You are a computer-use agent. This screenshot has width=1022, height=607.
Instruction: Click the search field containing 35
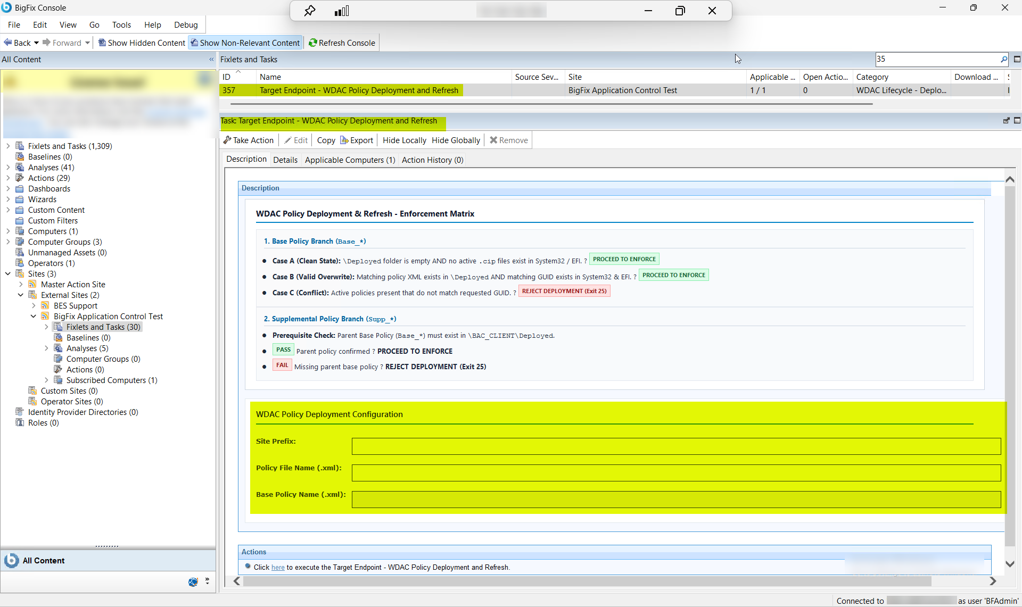[x=937, y=59]
